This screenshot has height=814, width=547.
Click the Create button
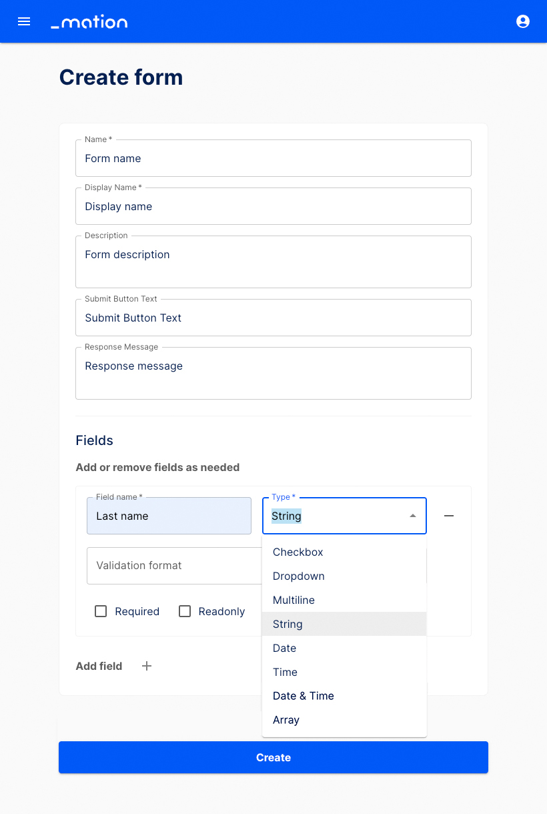273,757
